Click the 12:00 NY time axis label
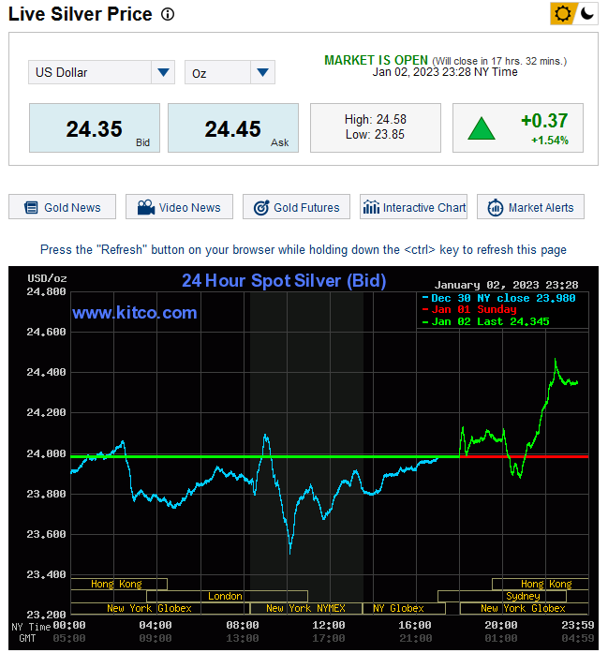608x653 pixels. coord(329,625)
